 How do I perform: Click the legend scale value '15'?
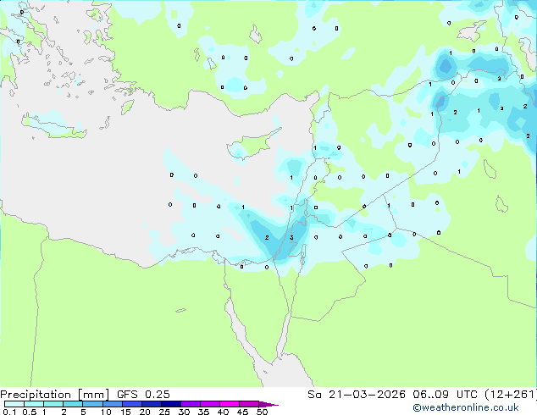pyautogui.click(x=125, y=412)
